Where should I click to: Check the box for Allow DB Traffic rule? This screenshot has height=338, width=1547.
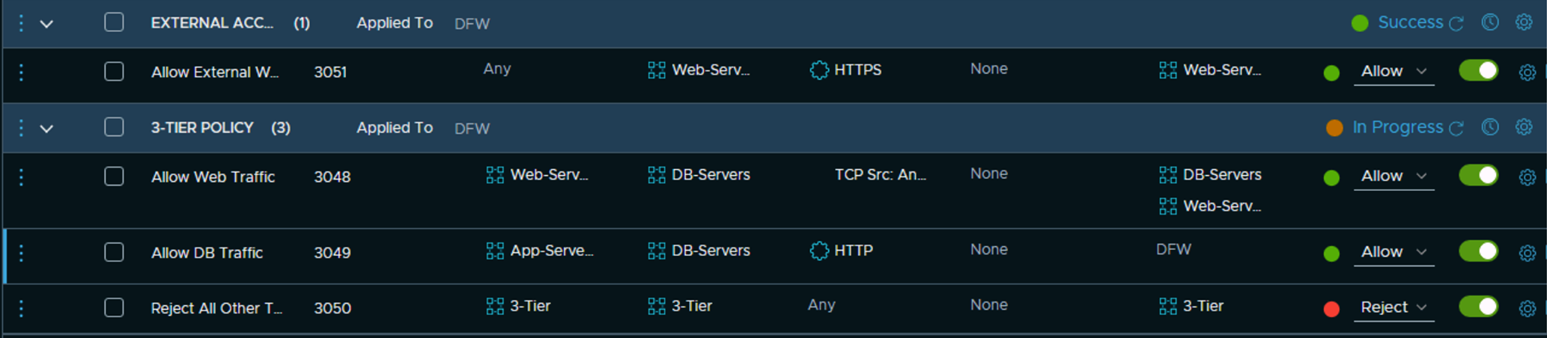coord(114,252)
